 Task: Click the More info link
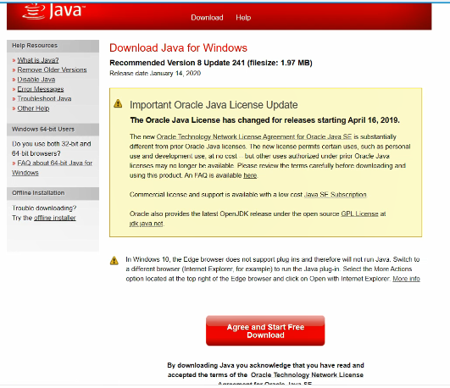coord(406,279)
